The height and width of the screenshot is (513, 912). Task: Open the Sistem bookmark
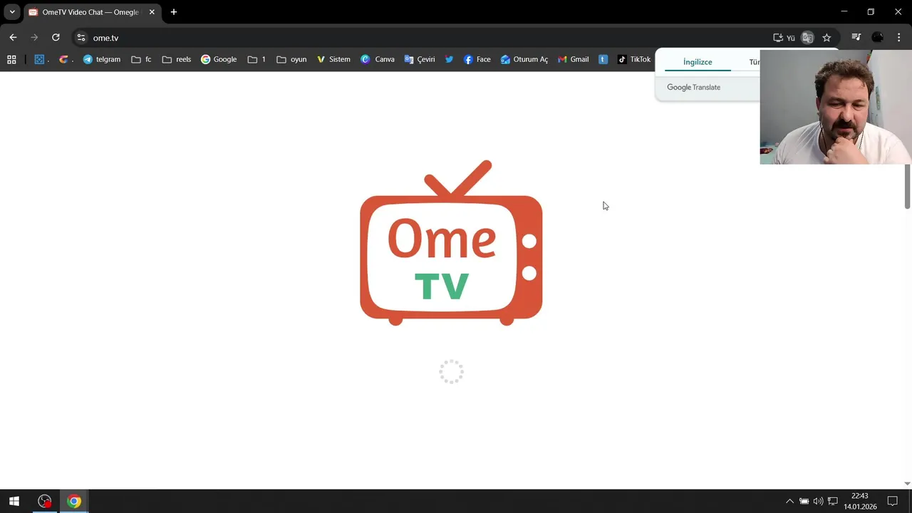[333, 59]
